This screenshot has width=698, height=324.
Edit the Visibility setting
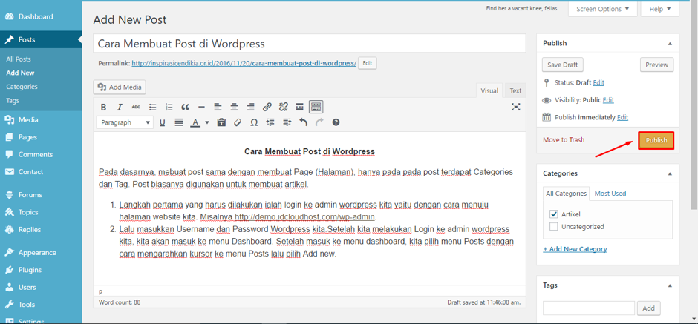[x=608, y=100]
